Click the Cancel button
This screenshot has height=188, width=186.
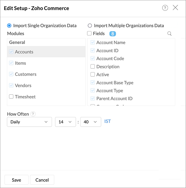(42, 180)
